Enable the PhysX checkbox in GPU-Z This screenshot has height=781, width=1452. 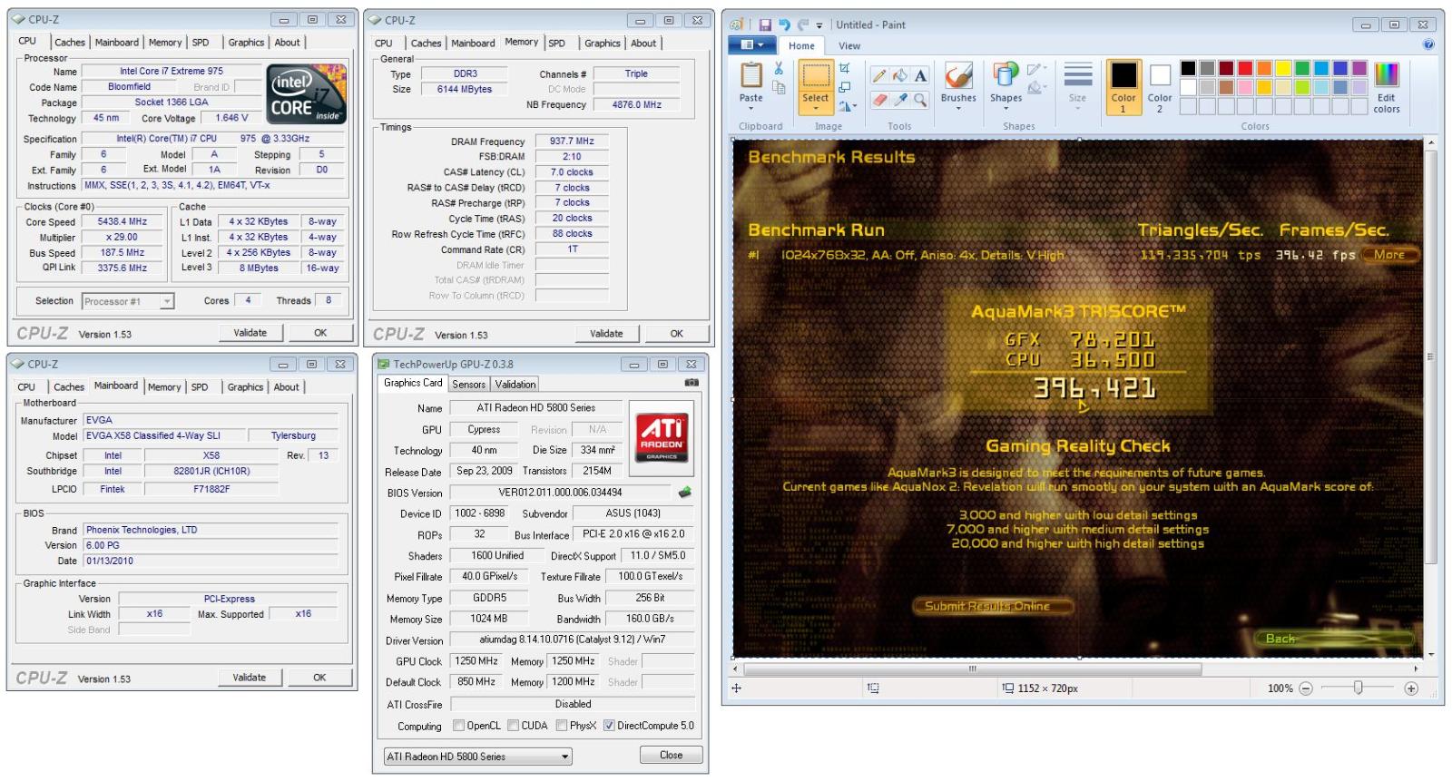562,726
